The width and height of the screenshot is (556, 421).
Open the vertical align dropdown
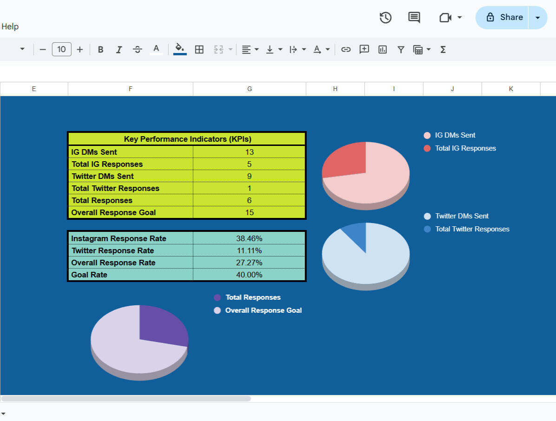point(280,49)
